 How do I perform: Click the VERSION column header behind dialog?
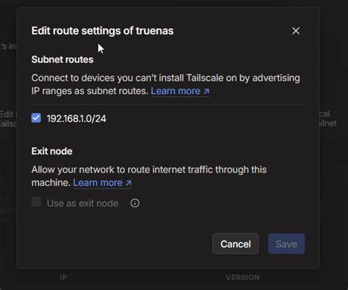coord(243,278)
